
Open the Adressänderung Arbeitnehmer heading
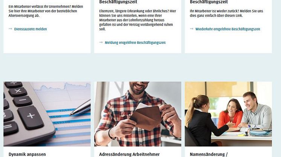(130, 154)
